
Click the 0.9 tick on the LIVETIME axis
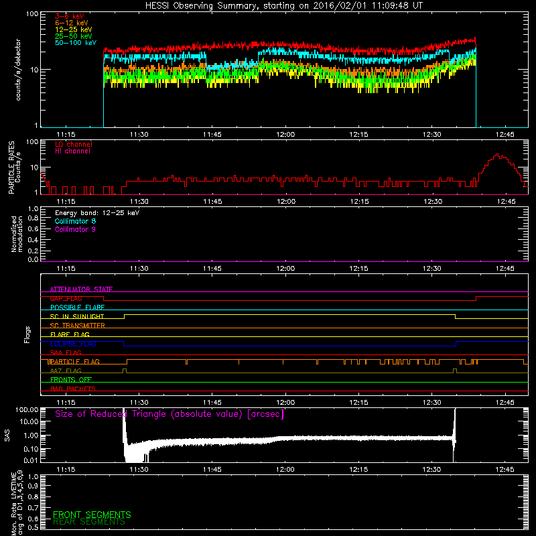pyautogui.click(x=33, y=486)
